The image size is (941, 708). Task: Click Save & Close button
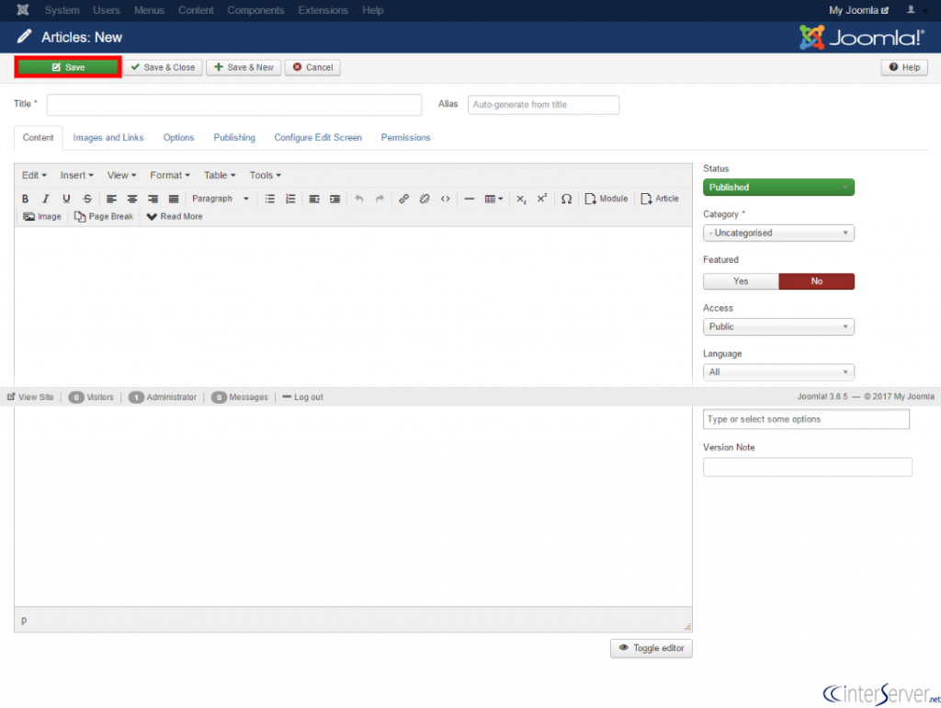point(164,67)
